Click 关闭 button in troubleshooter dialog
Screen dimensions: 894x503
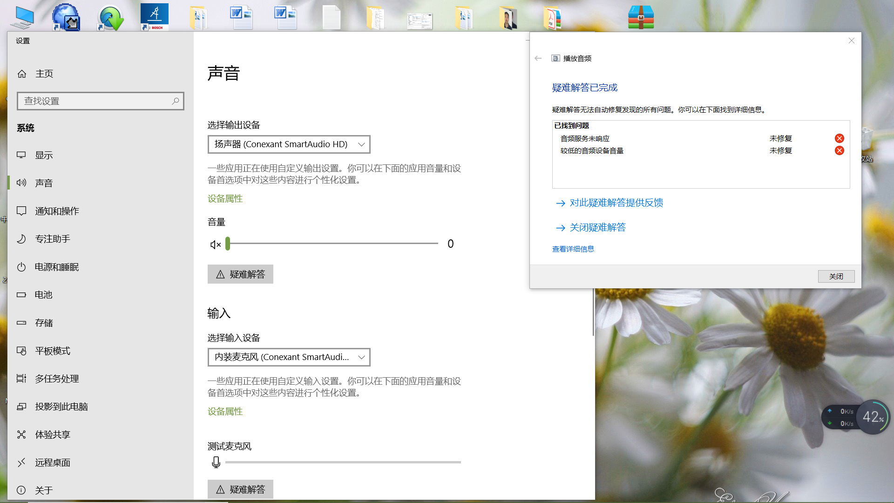click(836, 276)
